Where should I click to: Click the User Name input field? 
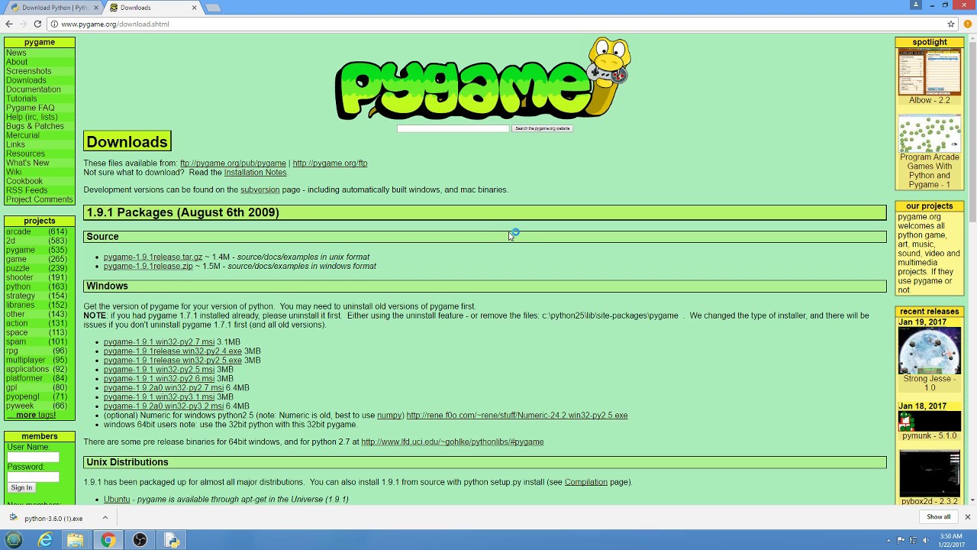33,457
